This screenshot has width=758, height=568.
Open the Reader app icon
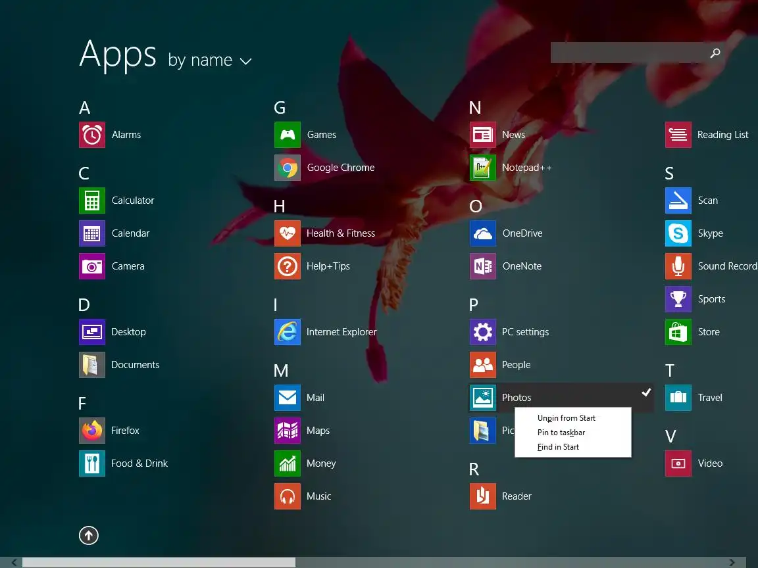pos(482,496)
